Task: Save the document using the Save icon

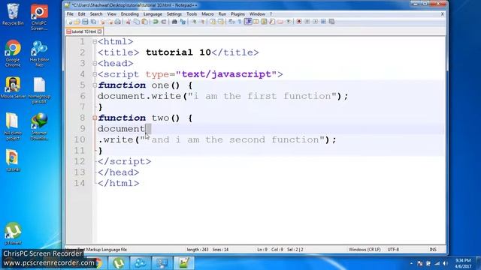Action: [85, 22]
